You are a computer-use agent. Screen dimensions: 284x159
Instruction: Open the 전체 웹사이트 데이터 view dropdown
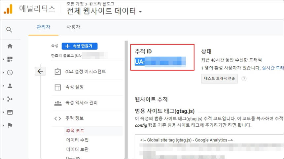click(104, 11)
